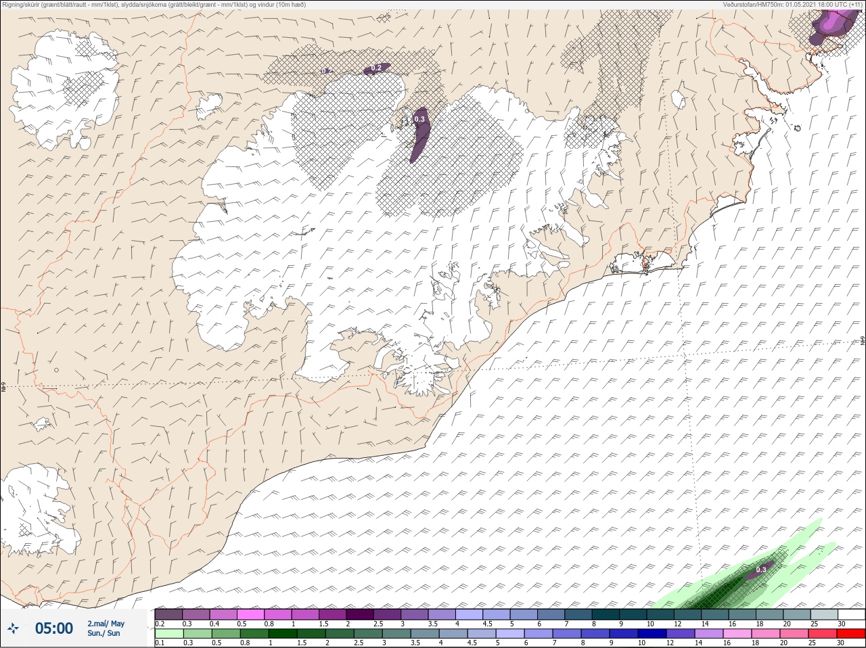Click the '2.maí/ May' date label

pos(106,624)
